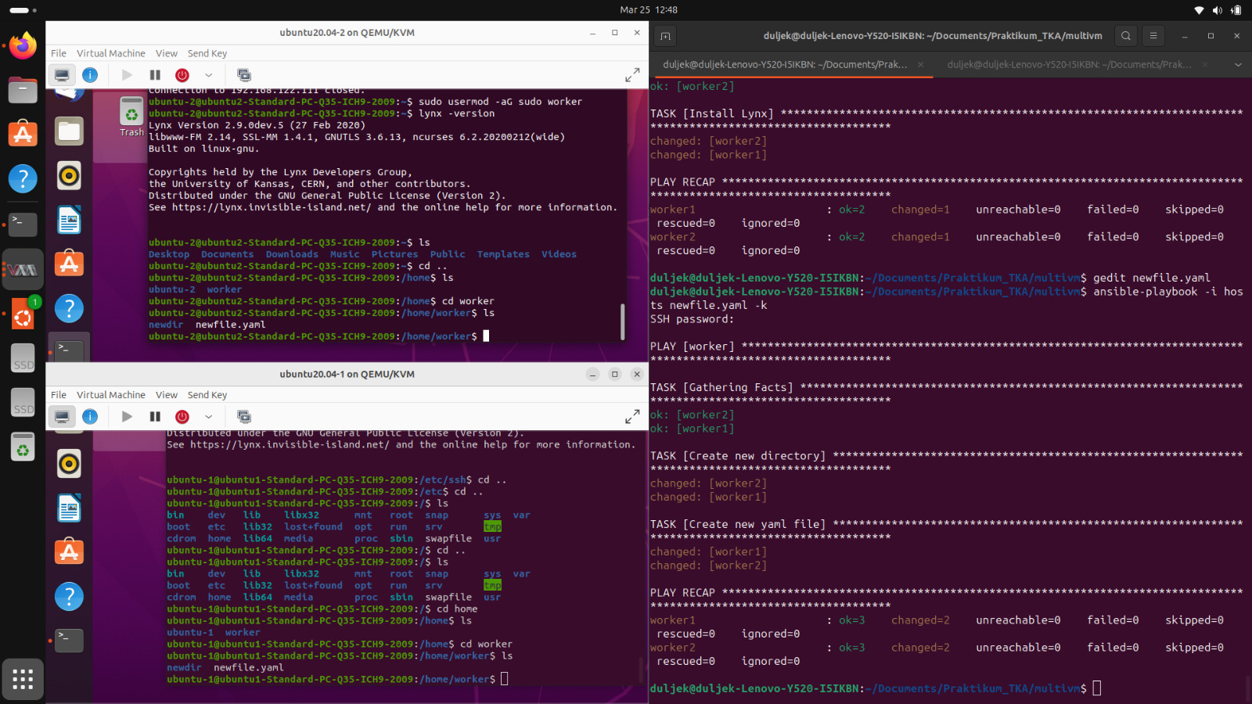
Task: Open network status in the system tray
Action: click(1199, 10)
